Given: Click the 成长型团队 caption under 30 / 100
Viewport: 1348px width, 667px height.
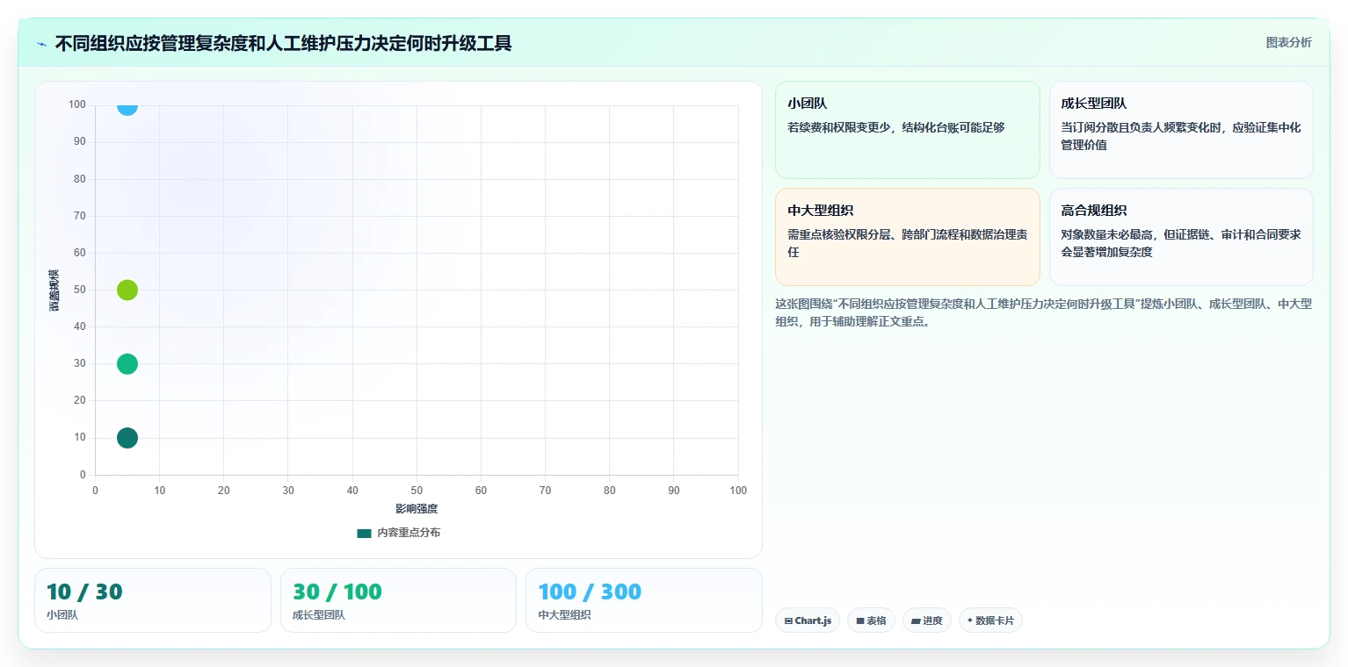Looking at the screenshot, I should (319, 615).
